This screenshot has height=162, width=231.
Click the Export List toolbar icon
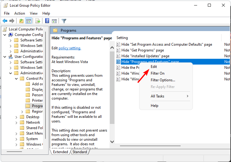click(38, 21)
